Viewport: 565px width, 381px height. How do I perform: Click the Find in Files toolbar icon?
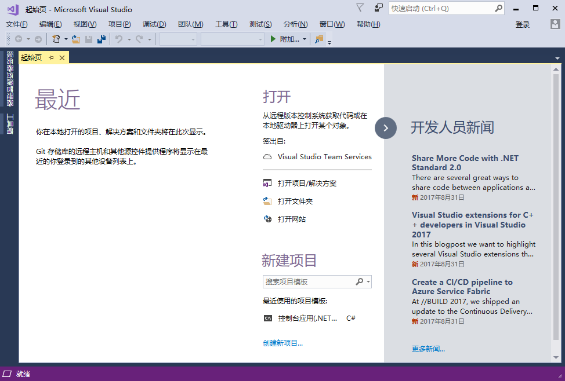319,39
